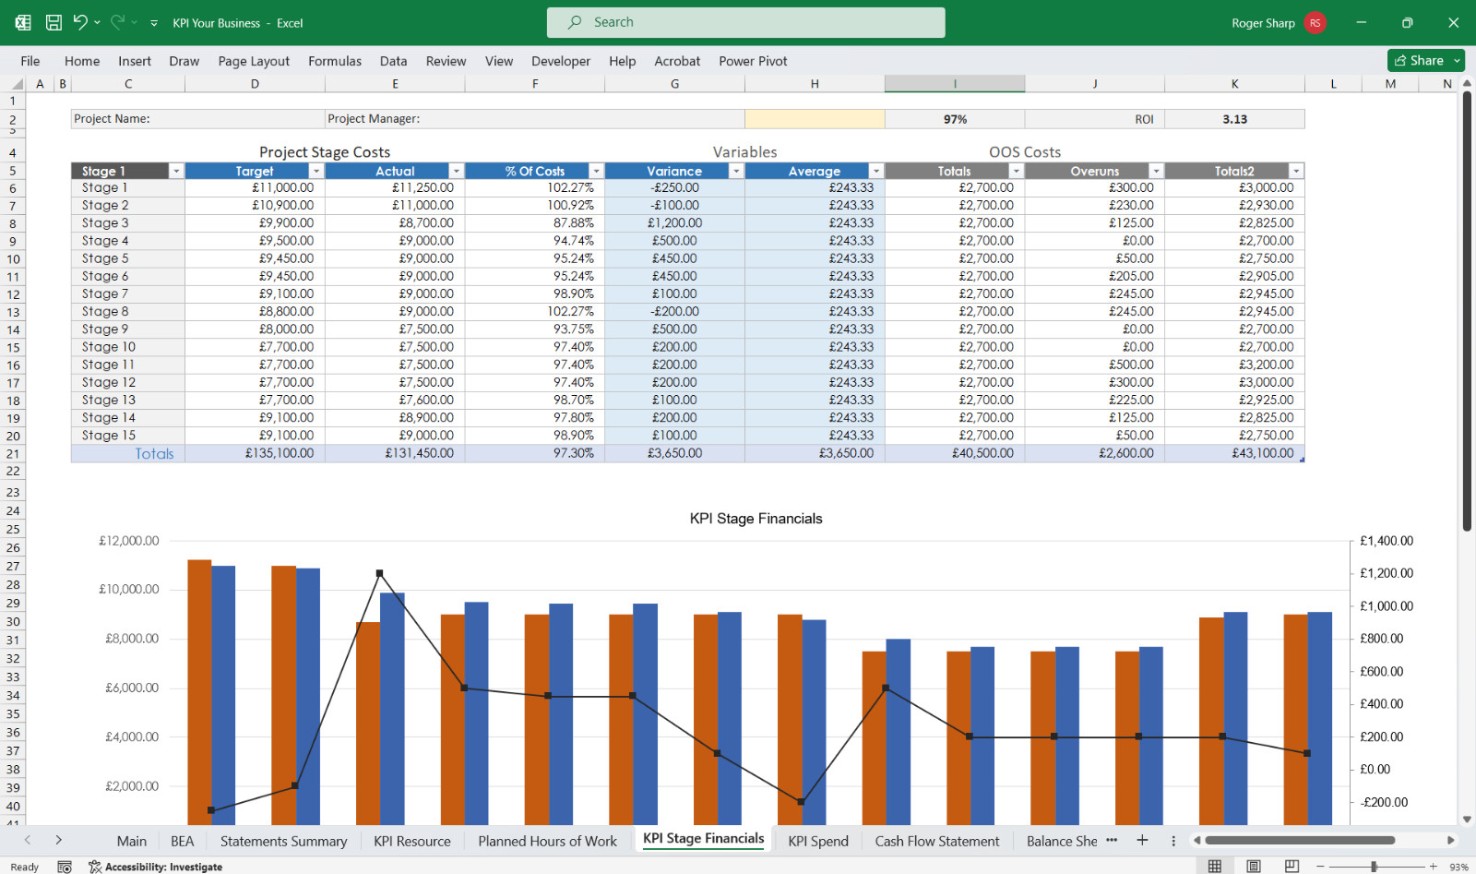Image resolution: width=1476 pixels, height=874 pixels.
Task: Click the Select All corner triangle
Action: 16,84
